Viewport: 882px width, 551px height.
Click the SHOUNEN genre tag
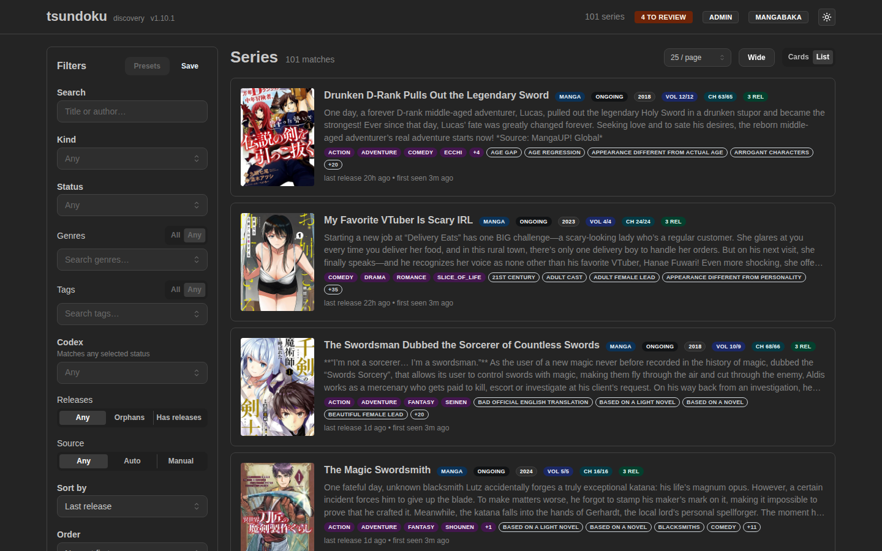click(x=460, y=527)
